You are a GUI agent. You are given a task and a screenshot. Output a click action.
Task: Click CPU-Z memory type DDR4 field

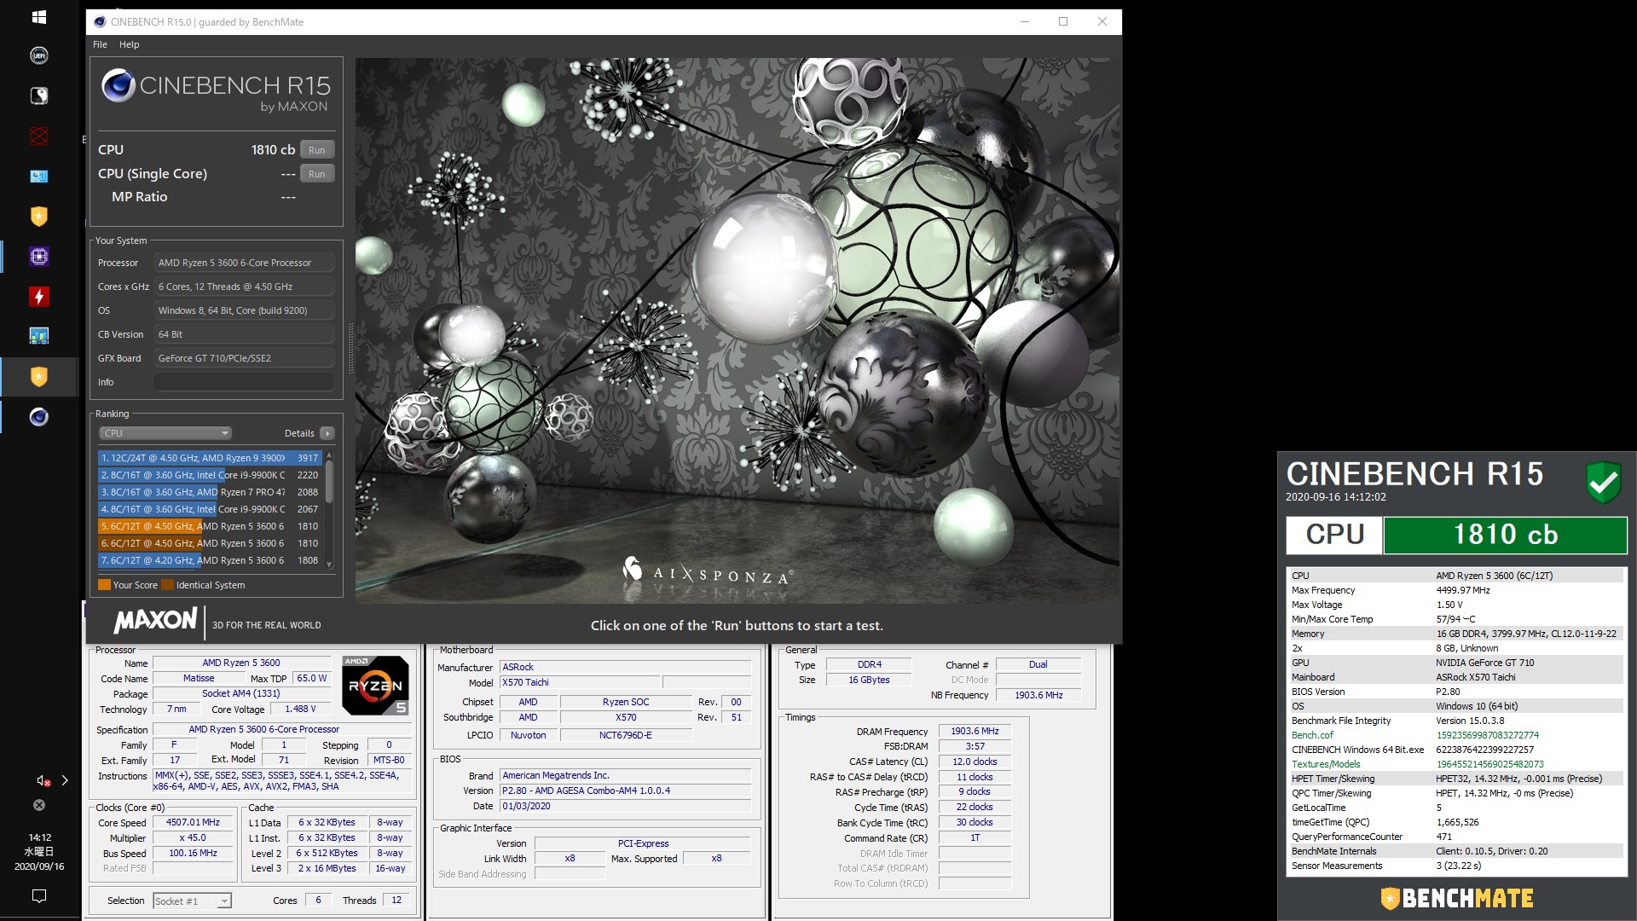pyautogui.click(x=869, y=665)
